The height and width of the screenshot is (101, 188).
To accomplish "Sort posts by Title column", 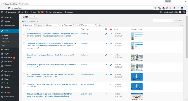I will click(x=28, y=29).
